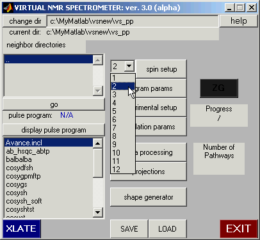This screenshot has width=260, height=240.
Task: Click the pulse program list scrollbar thumb
Action: point(98,163)
